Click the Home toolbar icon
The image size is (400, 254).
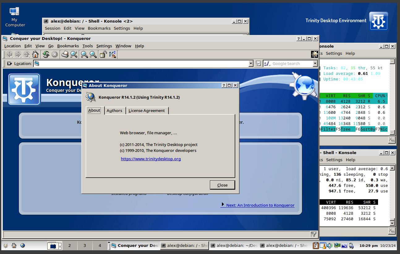click(x=35, y=55)
